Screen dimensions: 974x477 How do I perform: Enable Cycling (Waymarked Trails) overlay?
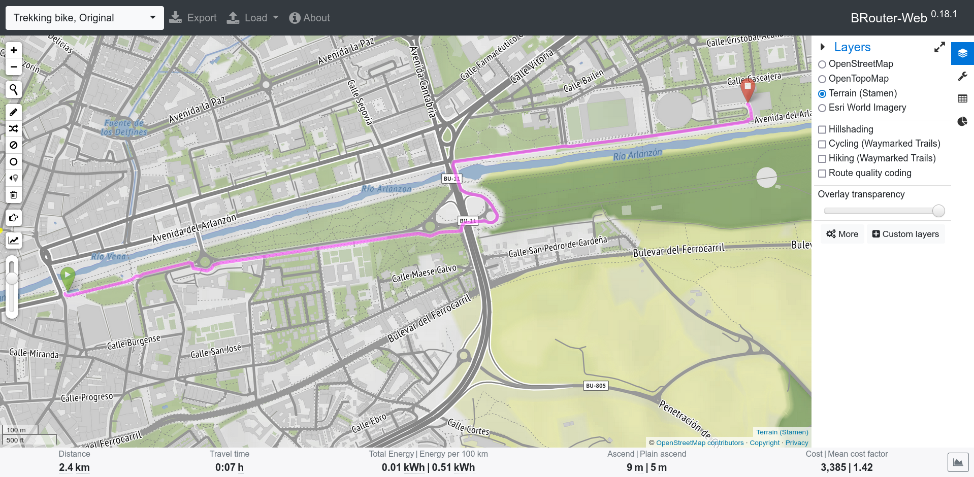pos(822,144)
